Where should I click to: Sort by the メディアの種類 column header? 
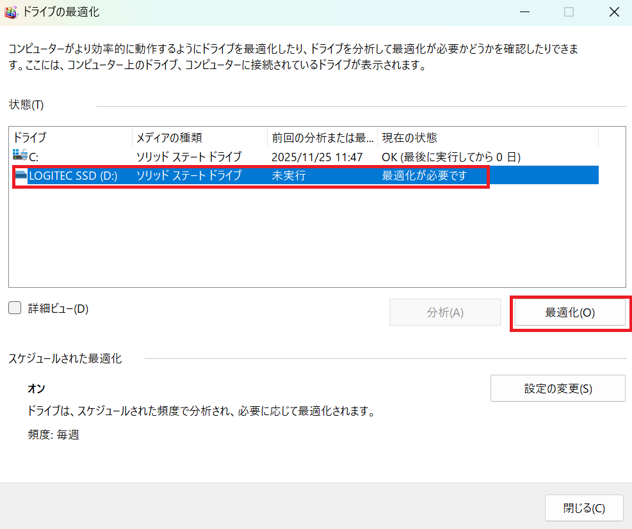tap(170, 138)
